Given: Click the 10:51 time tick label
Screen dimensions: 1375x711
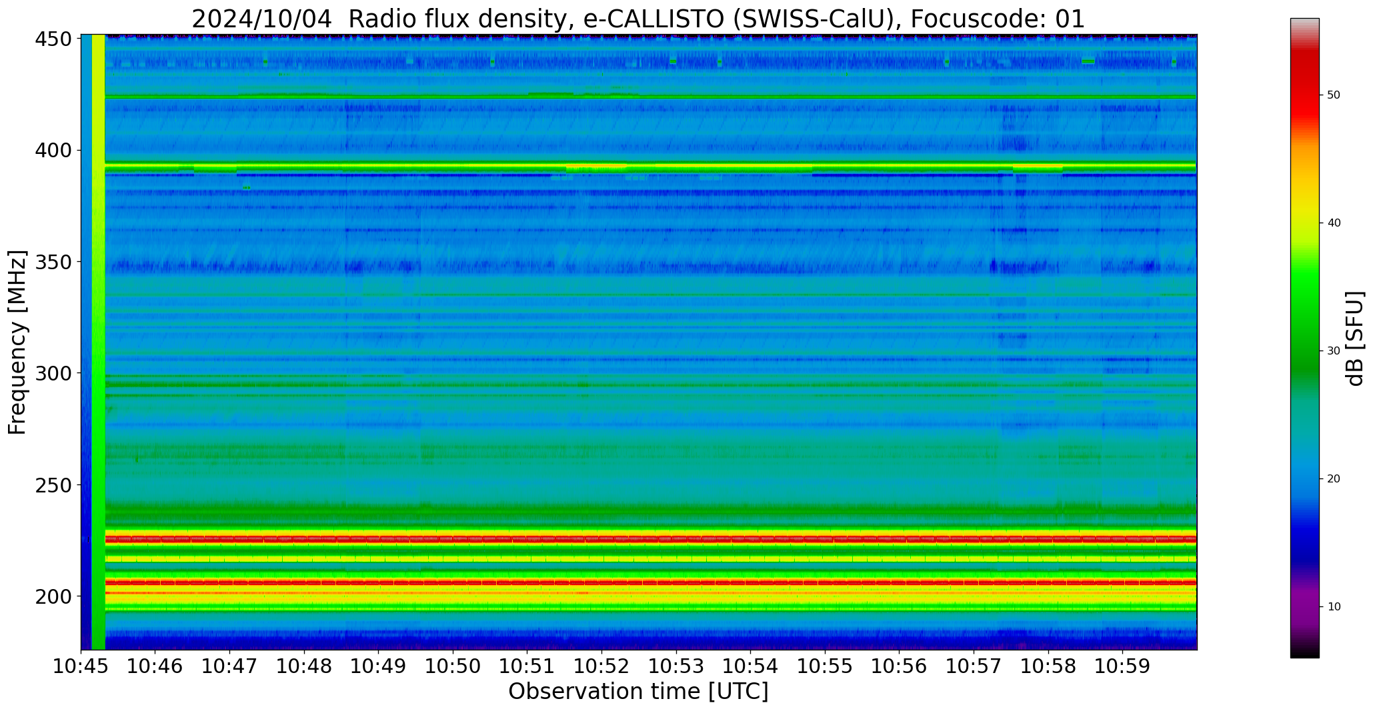Looking at the screenshot, I should point(527,666).
